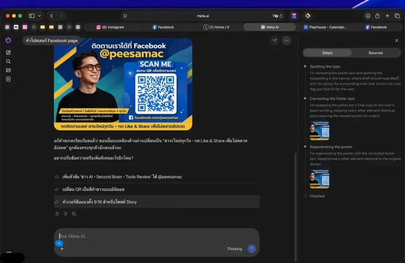
Task: Select the Meta AI browser tab
Action: coord(270,27)
